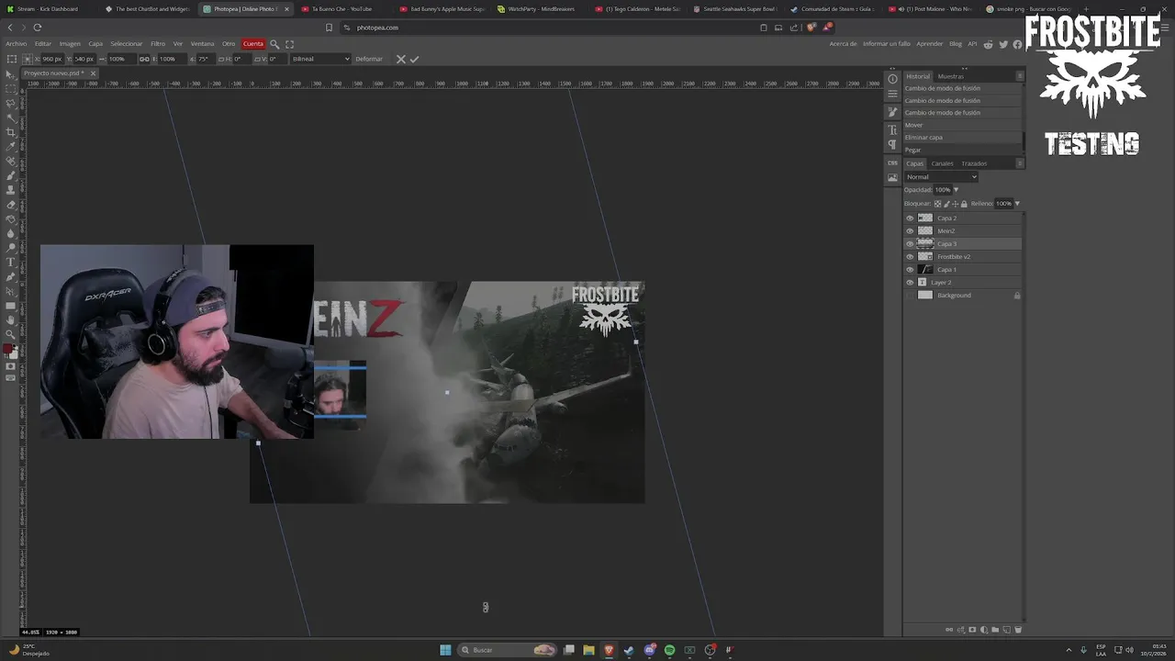1175x661 pixels.
Task: Open the Paragraph panel icon
Action: [x=893, y=144]
